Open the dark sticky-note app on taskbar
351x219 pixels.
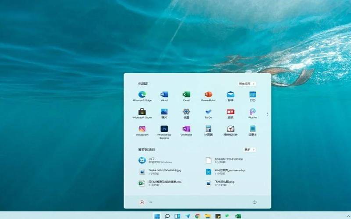(218, 216)
